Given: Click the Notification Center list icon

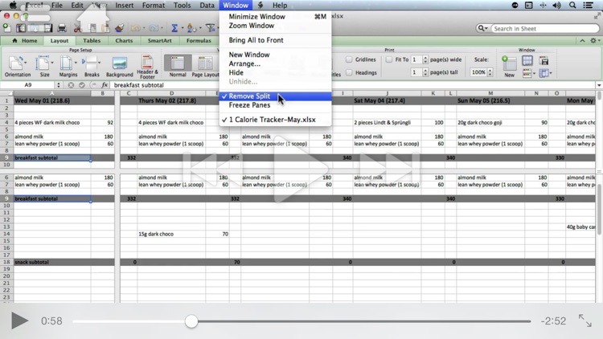Looking at the screenshot, I should [x=588, y=6].
